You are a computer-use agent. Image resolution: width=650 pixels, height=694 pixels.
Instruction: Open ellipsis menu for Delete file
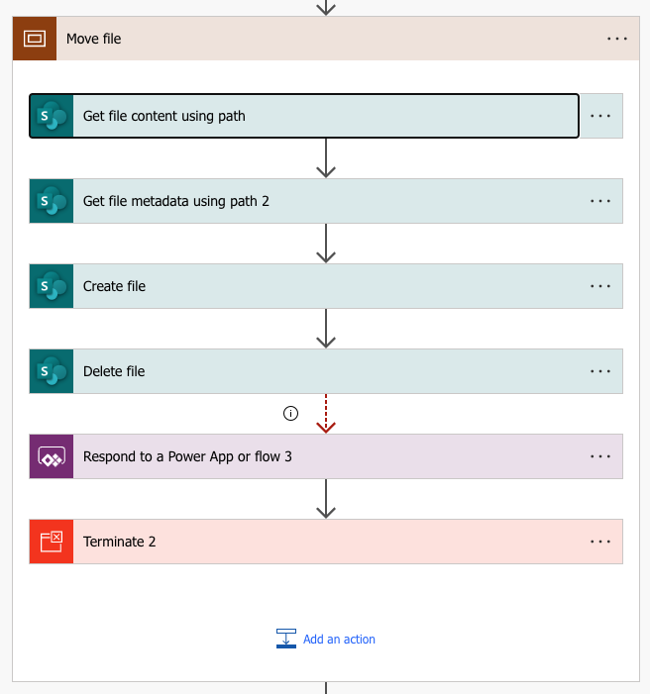pyautogui.click(x=600, y=371)
